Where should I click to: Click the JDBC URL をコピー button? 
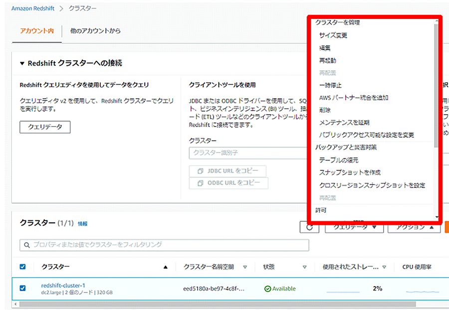[227, 171]
